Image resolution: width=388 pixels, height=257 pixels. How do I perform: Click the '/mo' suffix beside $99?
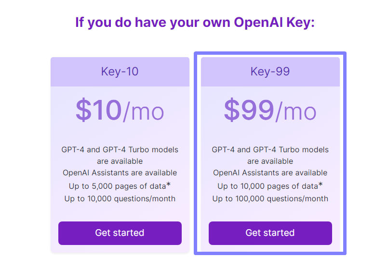point(296,112)
